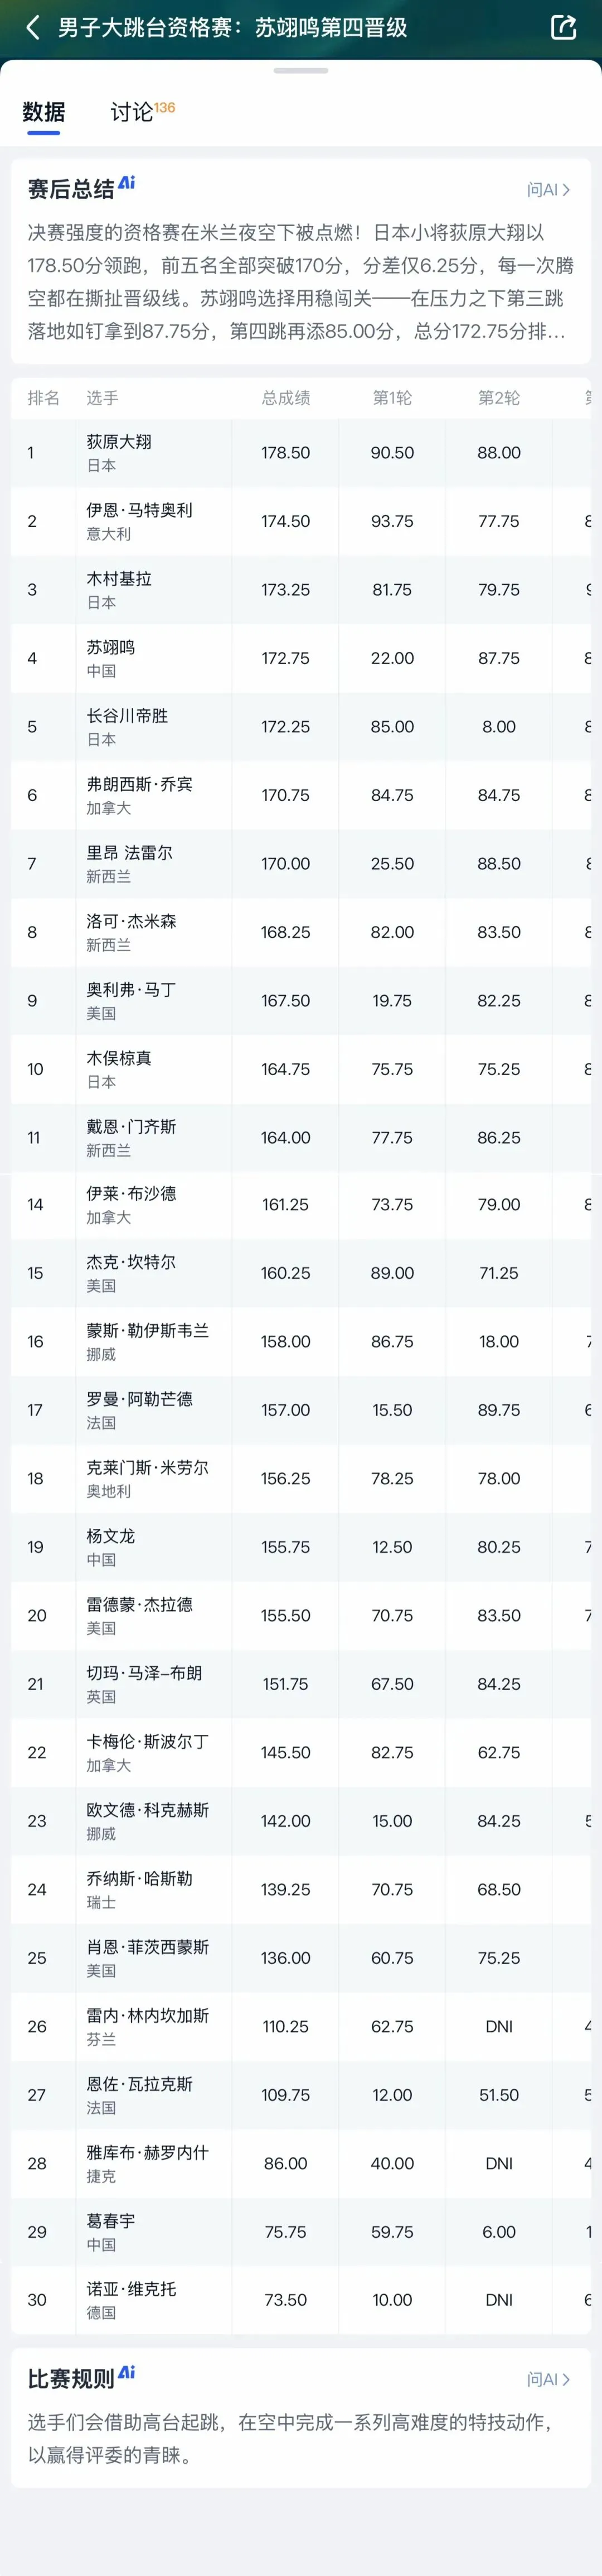The image size is (602, 2576).
Task: Tap the share icon at top right
Action: point(564,27)
